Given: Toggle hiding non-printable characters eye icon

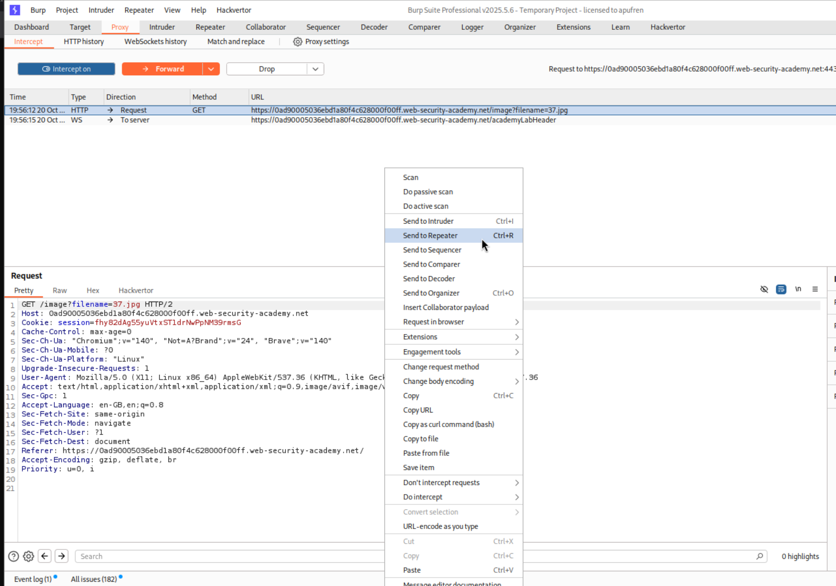Looking at the screenshot, I should point(764,289).
